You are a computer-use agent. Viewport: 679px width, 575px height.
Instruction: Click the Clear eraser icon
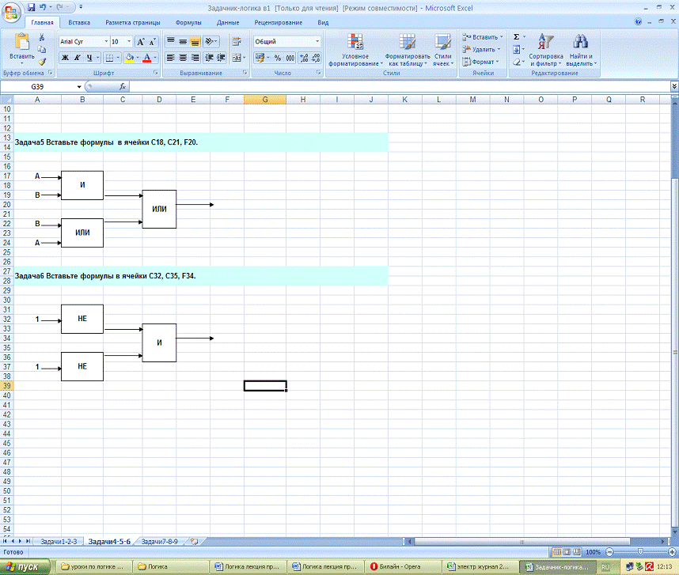[x=516, y=62]
